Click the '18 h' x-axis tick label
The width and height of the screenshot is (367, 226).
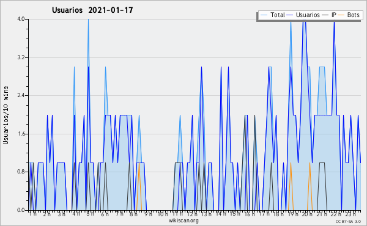click(x=278, y=214)
